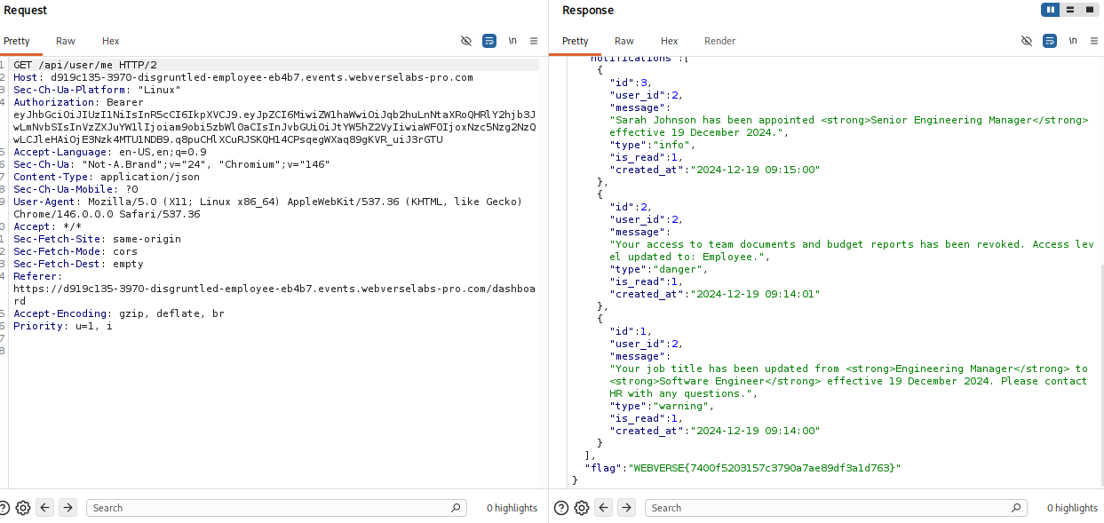Open Request panel hamburger options menu
Screen dimensions: 1104x523
(x=534, y=41)
